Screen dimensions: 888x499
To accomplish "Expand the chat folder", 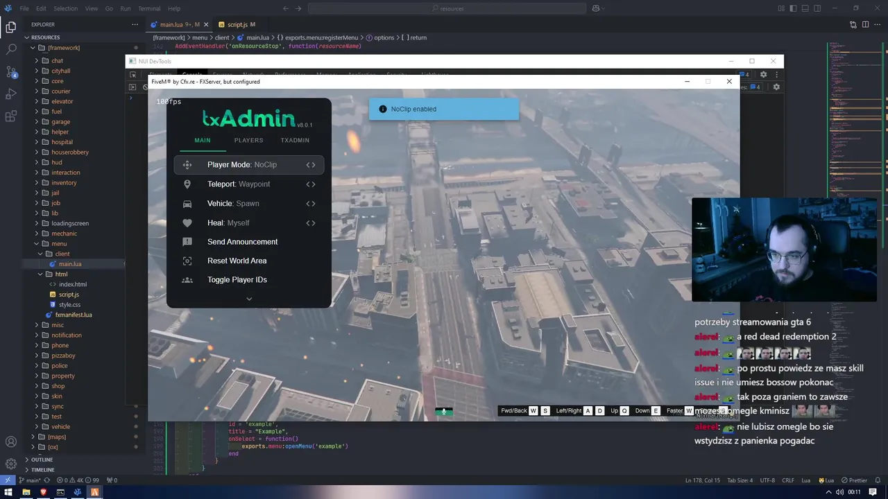I will coord(37,60).
